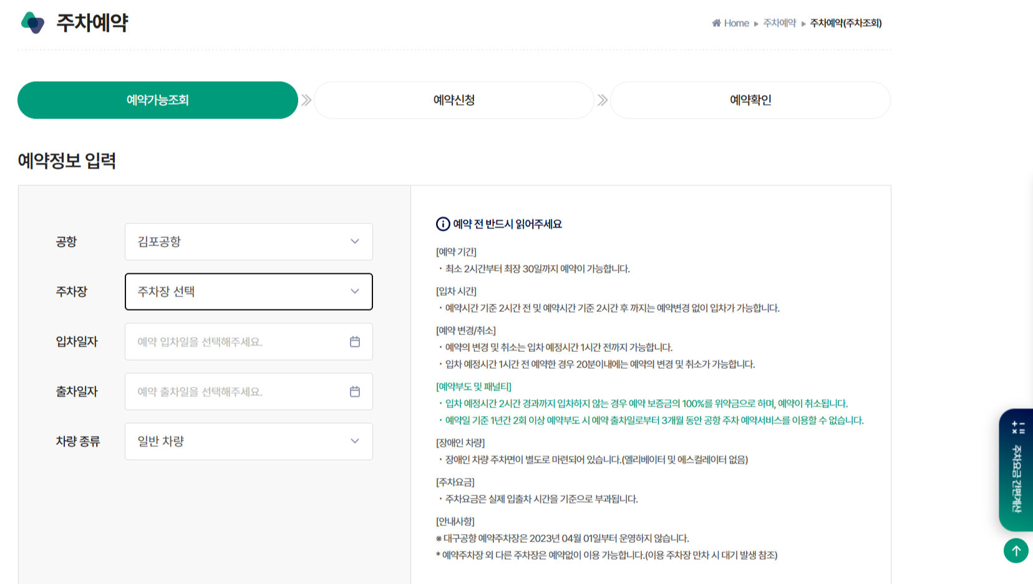Click the Home breadcrumb link

click(736, 23)
